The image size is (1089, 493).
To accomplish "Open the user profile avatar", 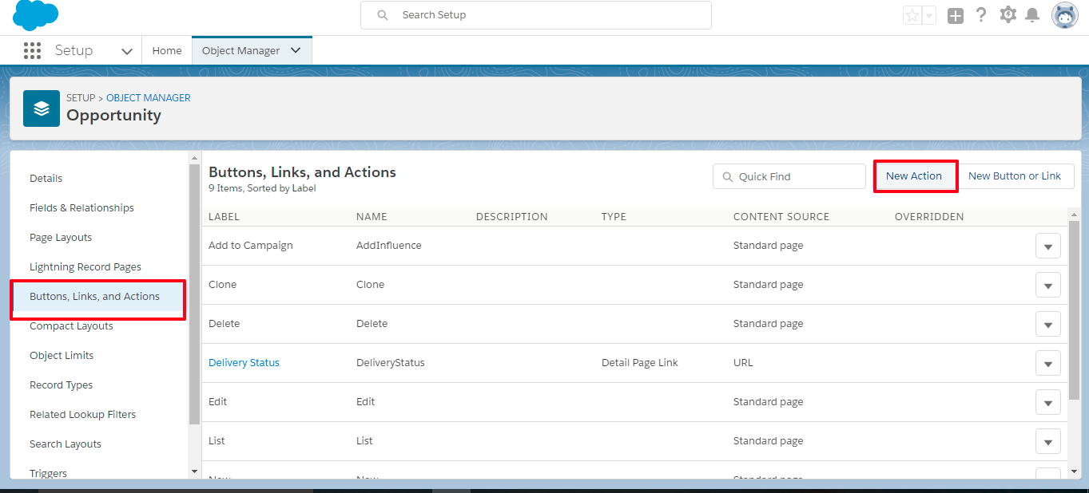I will (1064, 15).
